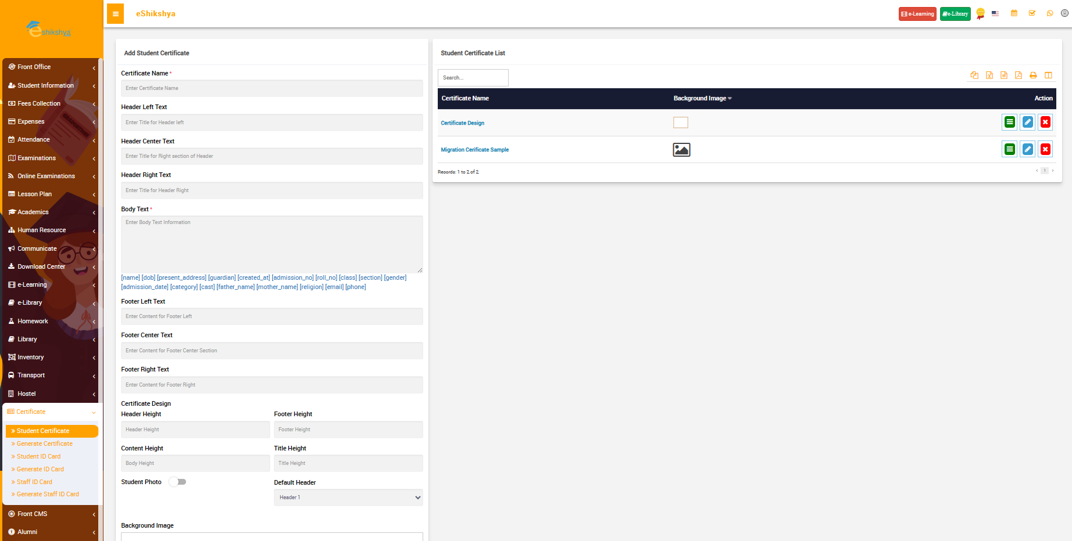Screen dimensions: 1072x541
Task: Delete the Migration Certificate Sample row
Action: coord(1045,149)
